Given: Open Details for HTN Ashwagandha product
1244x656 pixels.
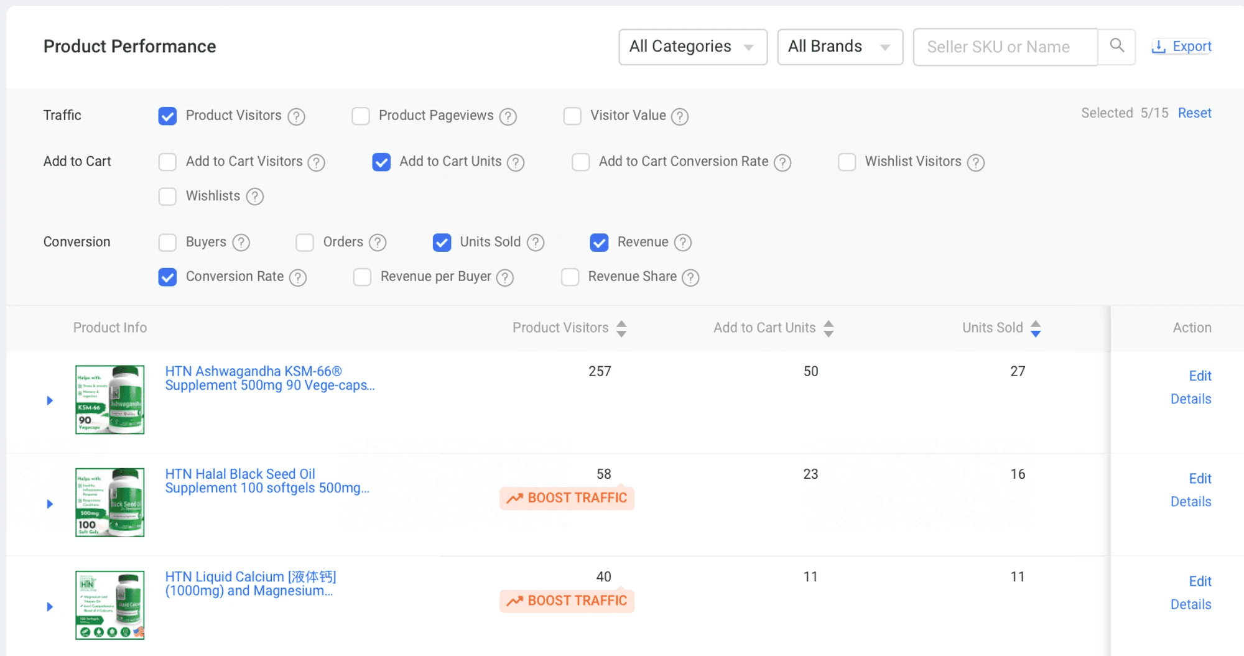Looking at the screenshot, I should (1191, 399).
